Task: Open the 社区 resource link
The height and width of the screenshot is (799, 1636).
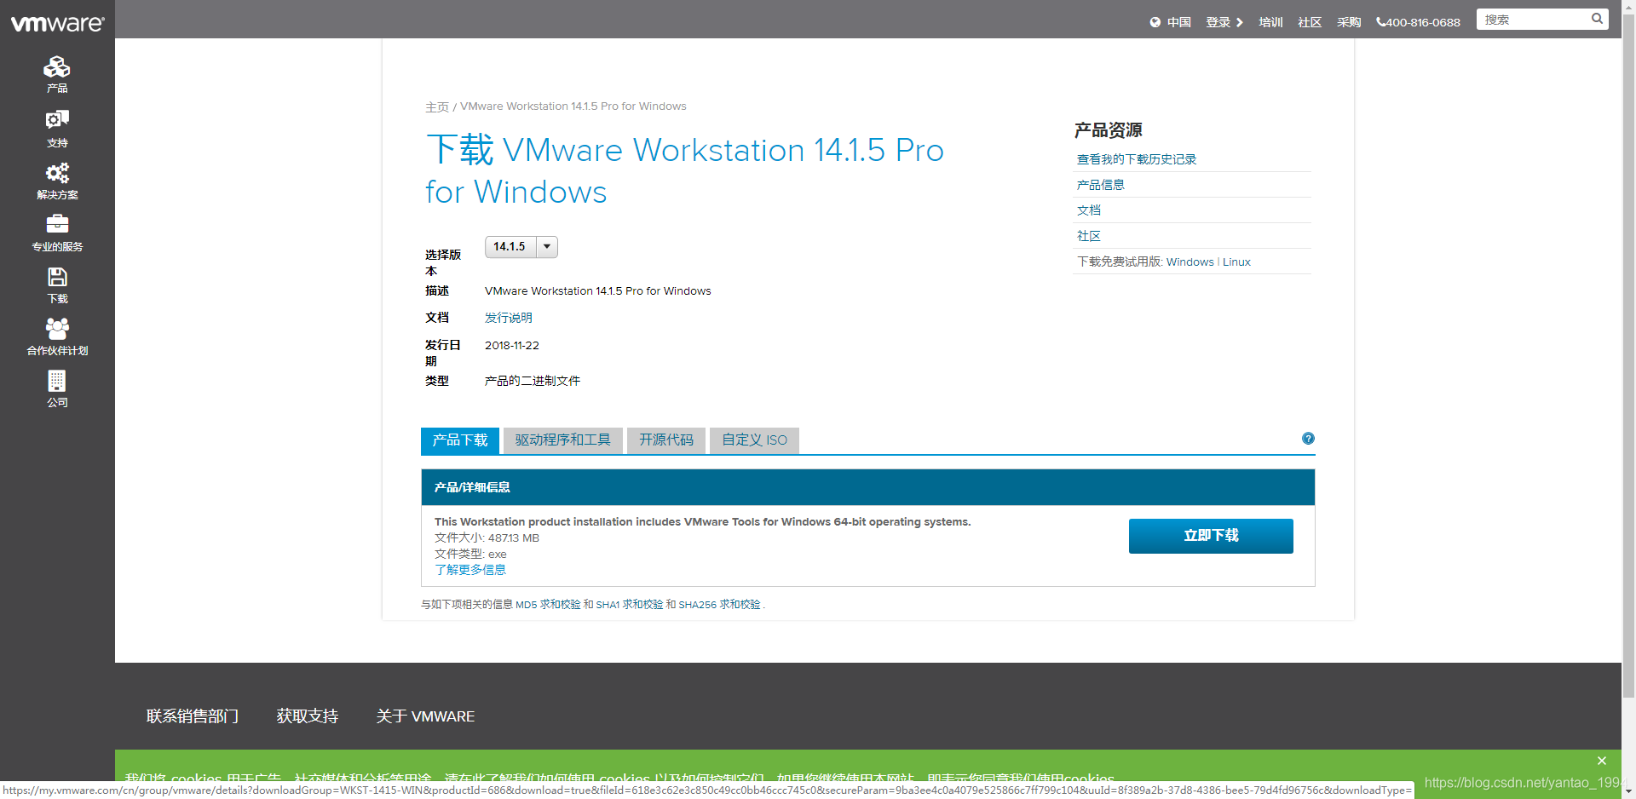Action: 1089,236
